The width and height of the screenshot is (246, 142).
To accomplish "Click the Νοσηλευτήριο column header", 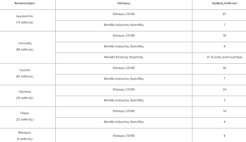I will 25,3.
